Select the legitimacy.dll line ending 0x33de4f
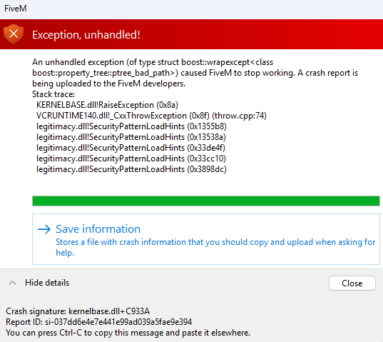 tap(131, 148)
